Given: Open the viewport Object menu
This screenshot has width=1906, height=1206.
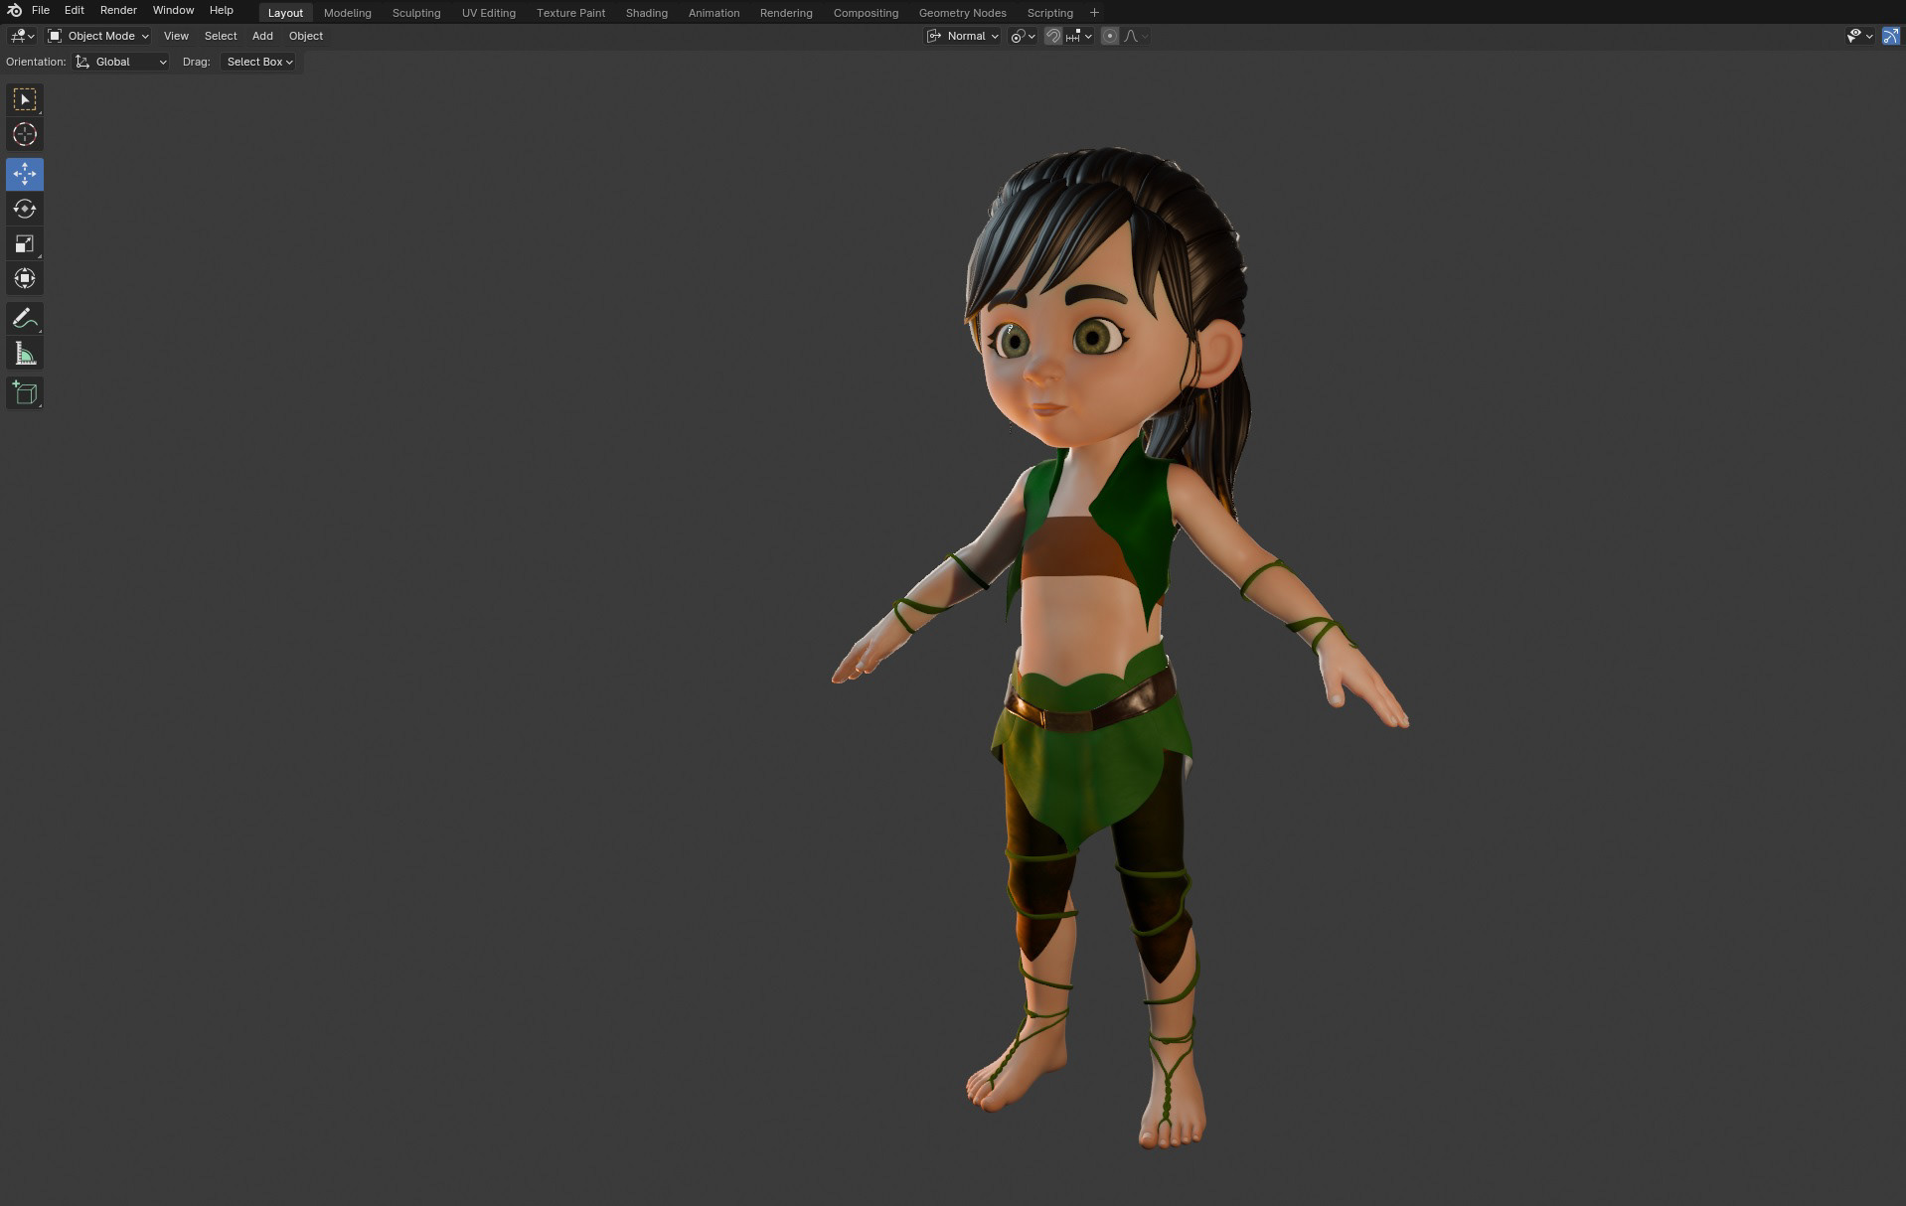Looking at the screenshot, I should [x=306, y=36].
